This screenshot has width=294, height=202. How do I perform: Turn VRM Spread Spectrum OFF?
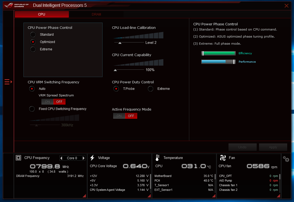(x=59, y=102)
